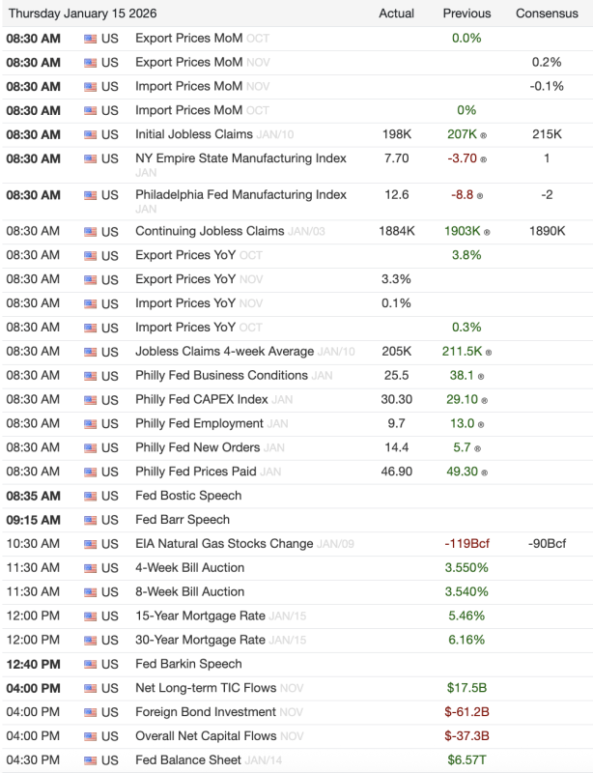Click the revision marker next to 211.5K

tap(490, 353)
